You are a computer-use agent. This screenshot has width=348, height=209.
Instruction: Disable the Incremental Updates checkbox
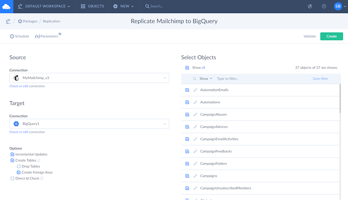(x=12, y=154)
